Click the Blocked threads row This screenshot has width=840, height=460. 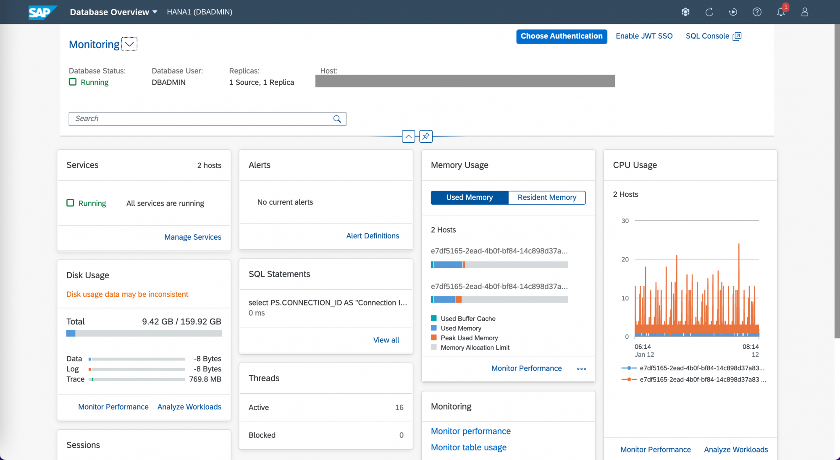click(326, 435)
